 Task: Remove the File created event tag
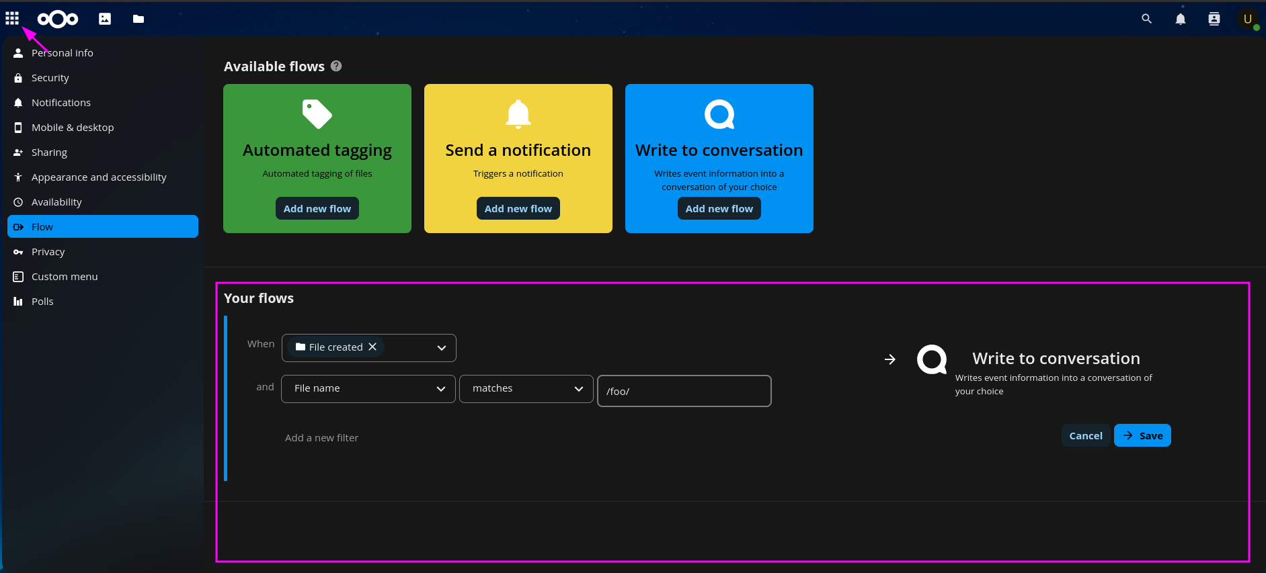372,347
